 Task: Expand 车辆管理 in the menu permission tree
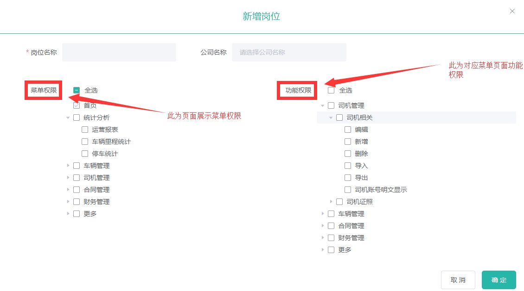pyautogui.click(x=68, y=166)
